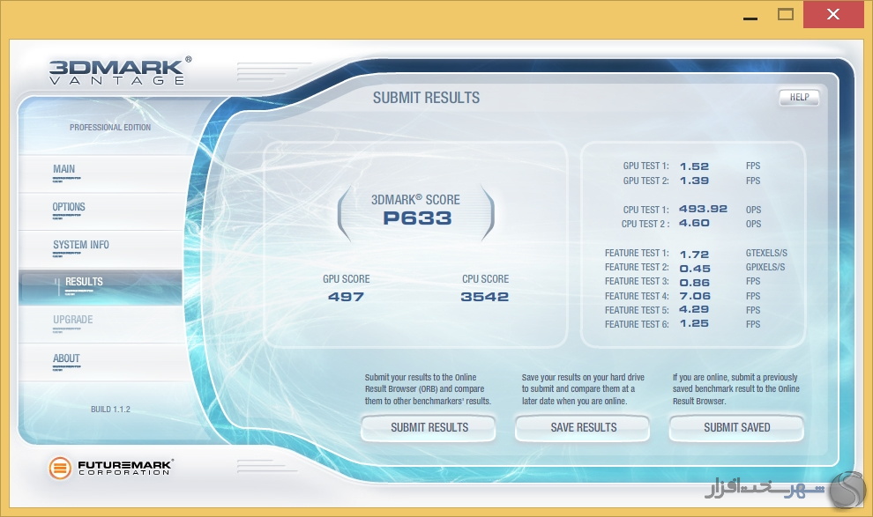Open the Upgrade section
This screenshot has width=873, height=517.
point(101,324)
